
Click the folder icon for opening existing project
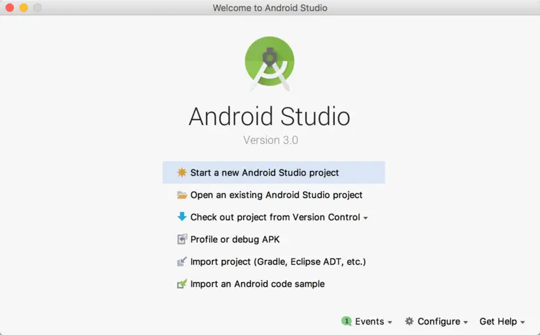(182, 195)
